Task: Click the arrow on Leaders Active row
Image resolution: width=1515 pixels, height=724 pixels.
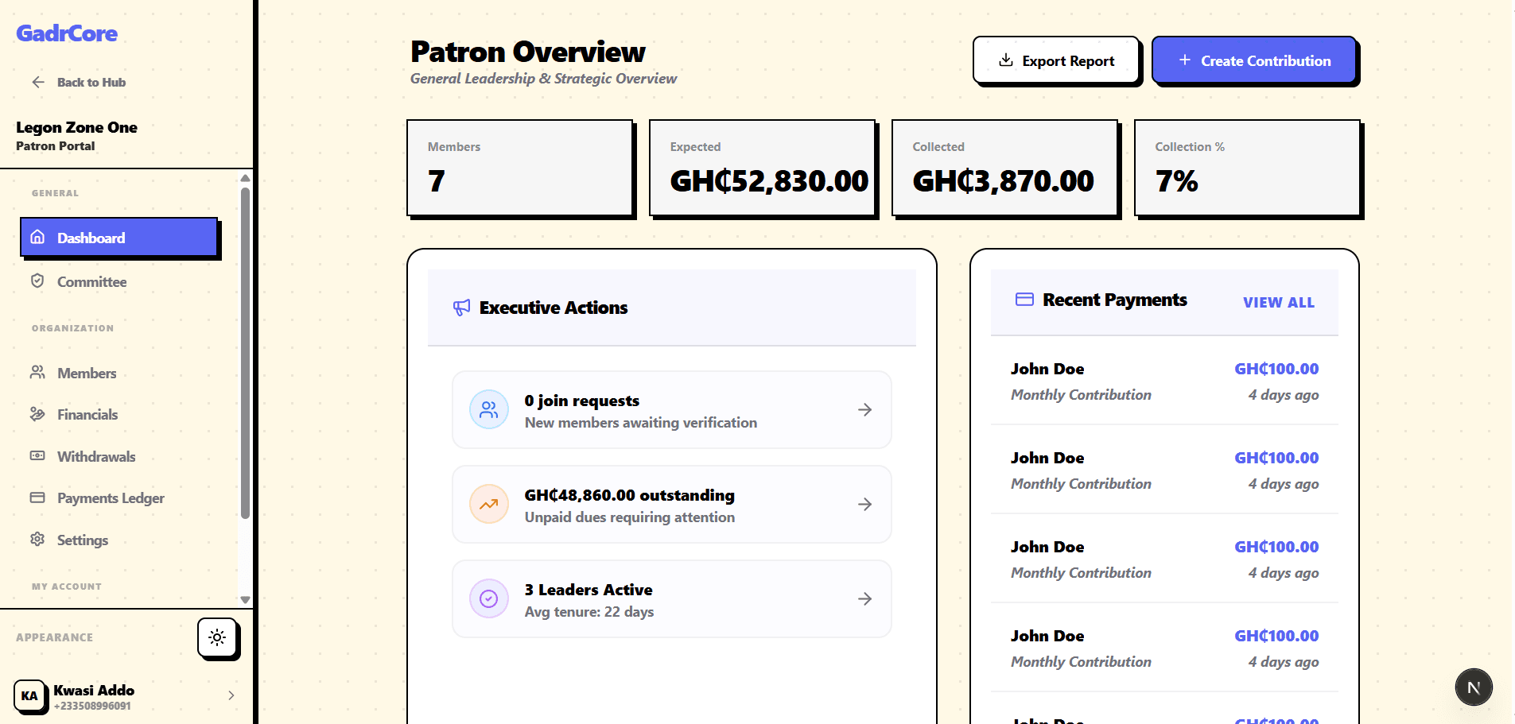Action: (865, 599)
